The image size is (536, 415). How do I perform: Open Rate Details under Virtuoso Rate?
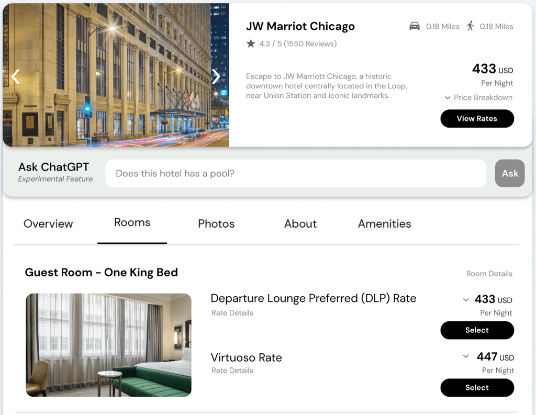click(x=232, y=370)
